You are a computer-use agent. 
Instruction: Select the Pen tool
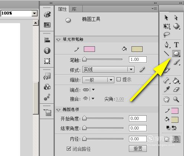point(167,45)
